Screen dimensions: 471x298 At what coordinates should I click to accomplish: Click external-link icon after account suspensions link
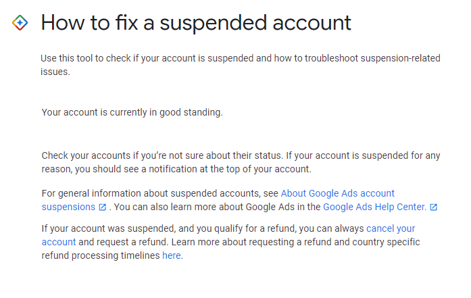(102, 207)
